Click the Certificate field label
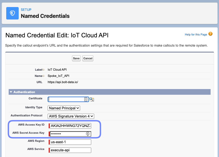219x157 pixels. [x=35, y=98]
